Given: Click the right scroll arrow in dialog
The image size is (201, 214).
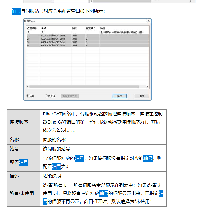Looking at the screenshot, I should pos(147,87).
